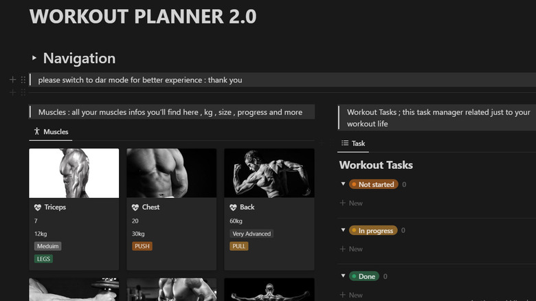
Task: Click the drag handle beside the dark mode notice
Action: click(23, 80)
